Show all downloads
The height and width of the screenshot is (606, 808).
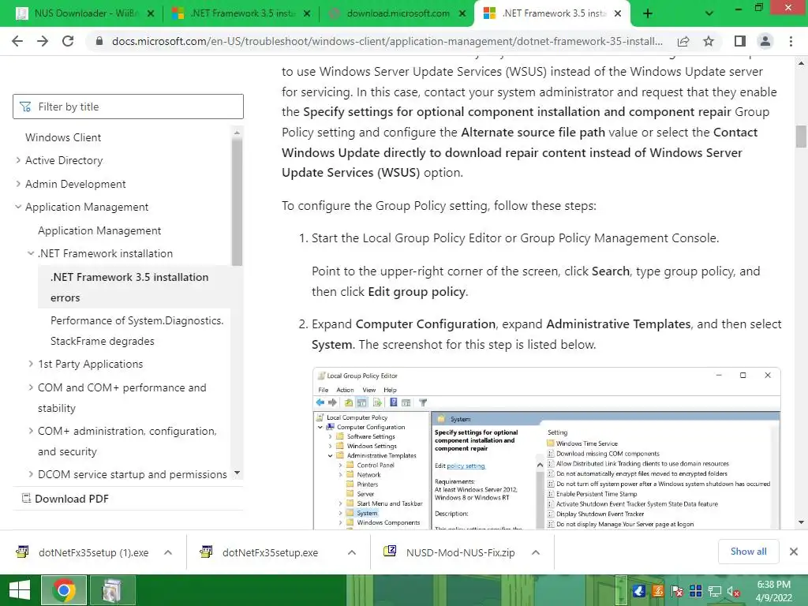pyautogui.click(x=748, y=552)
